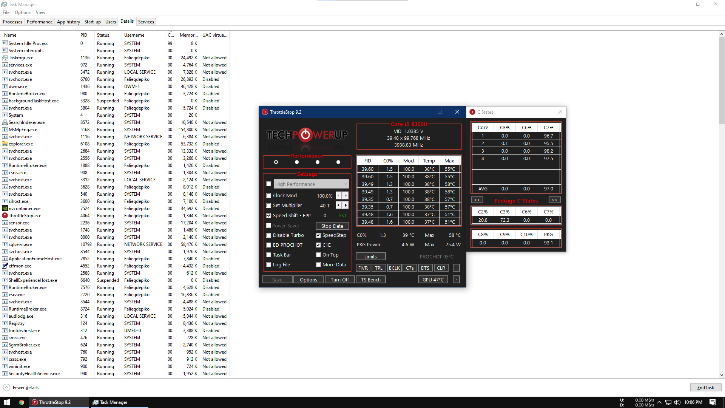725x408 pixels.
Task: Open ThrottleStop Options dialog
Action: coord(309,280)
